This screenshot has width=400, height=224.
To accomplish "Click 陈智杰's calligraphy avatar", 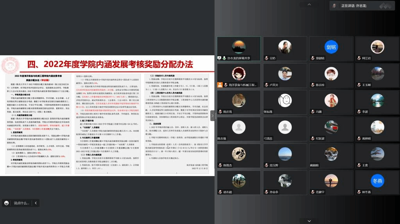I will 238,154.
